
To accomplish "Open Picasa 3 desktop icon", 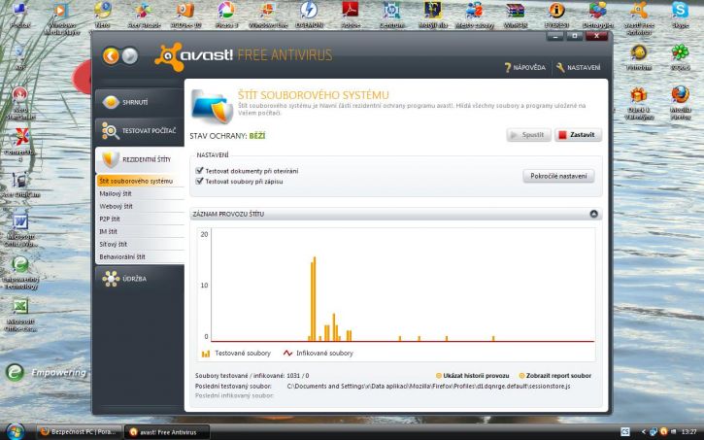I will (x=226, y=15).
